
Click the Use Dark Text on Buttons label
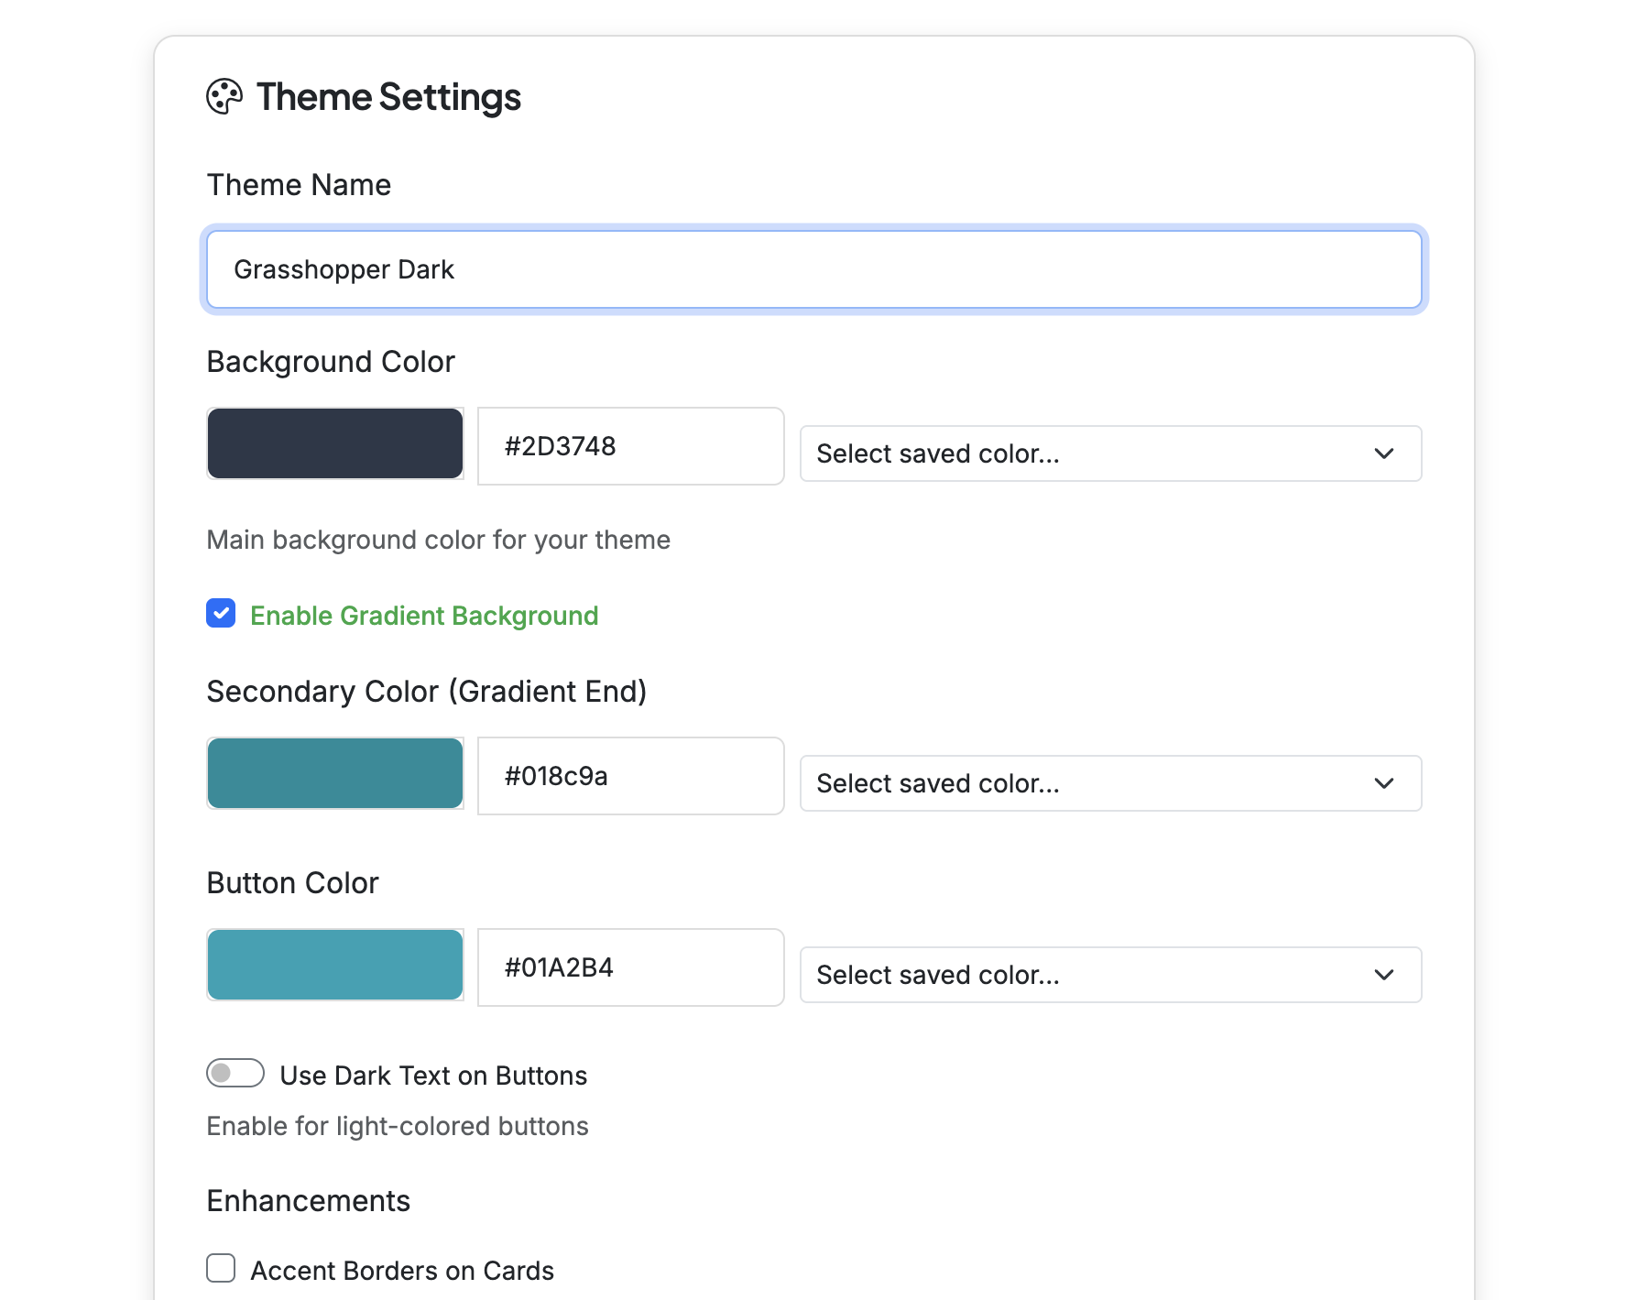coord(432,1075)
